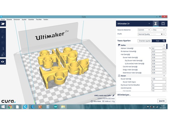
Task: Open the Ayarlar menu
Action: pyautogui.click(x=24, y=19)
